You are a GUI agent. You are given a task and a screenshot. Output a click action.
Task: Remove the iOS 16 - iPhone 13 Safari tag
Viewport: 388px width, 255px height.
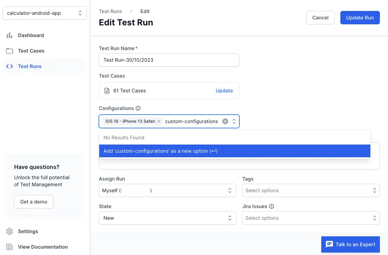pyautogui.click(x=159, y=121)
